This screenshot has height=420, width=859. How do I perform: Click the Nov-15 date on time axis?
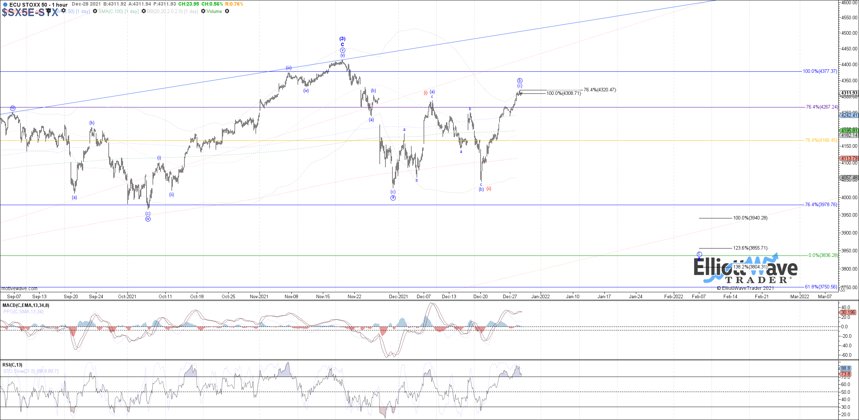pos(323,296)
